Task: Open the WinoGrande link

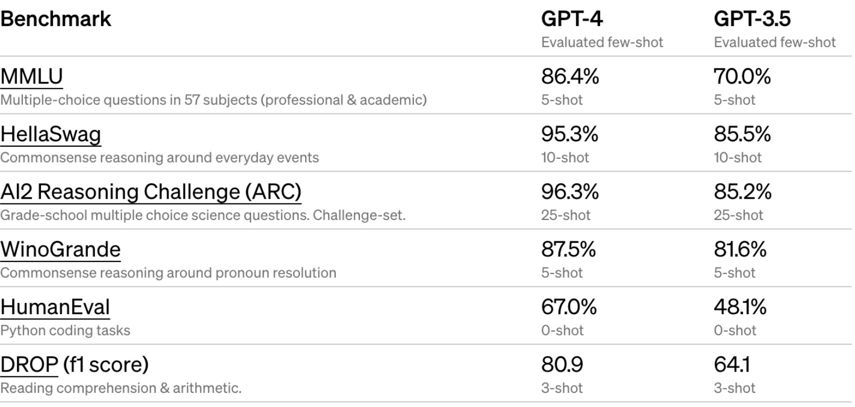Action: [60, 250]
